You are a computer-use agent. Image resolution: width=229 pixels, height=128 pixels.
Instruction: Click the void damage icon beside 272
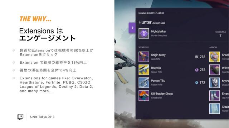point(196,70)
